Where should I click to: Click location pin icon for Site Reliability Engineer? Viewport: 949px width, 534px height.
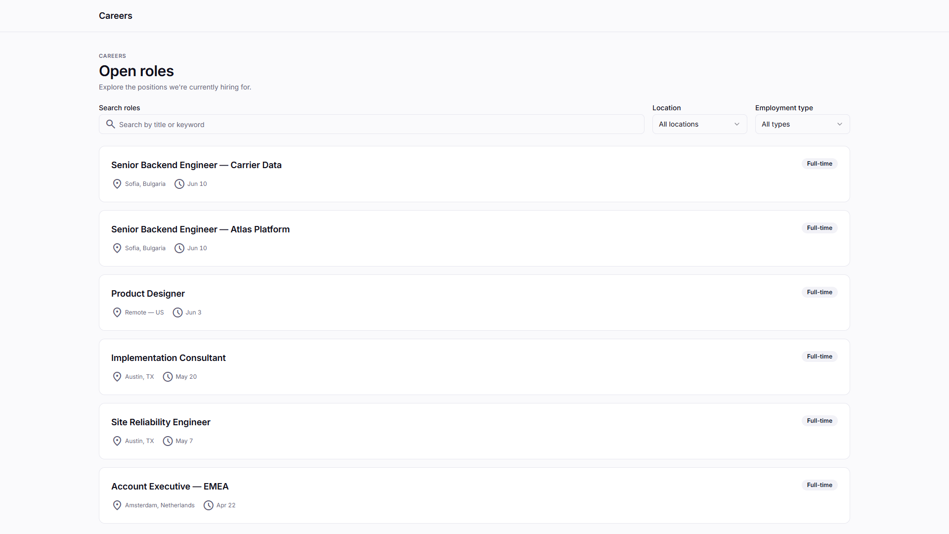(117, 441)
